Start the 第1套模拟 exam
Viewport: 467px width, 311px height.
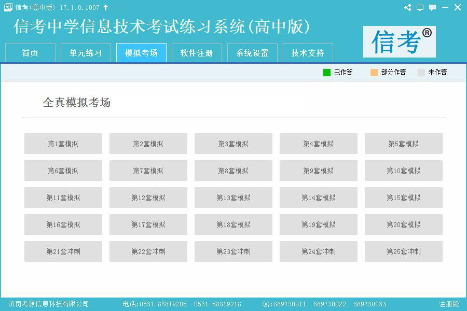coord(63,144)
